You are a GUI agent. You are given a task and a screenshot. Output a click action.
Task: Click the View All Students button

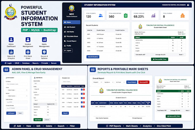coord(93,57)
